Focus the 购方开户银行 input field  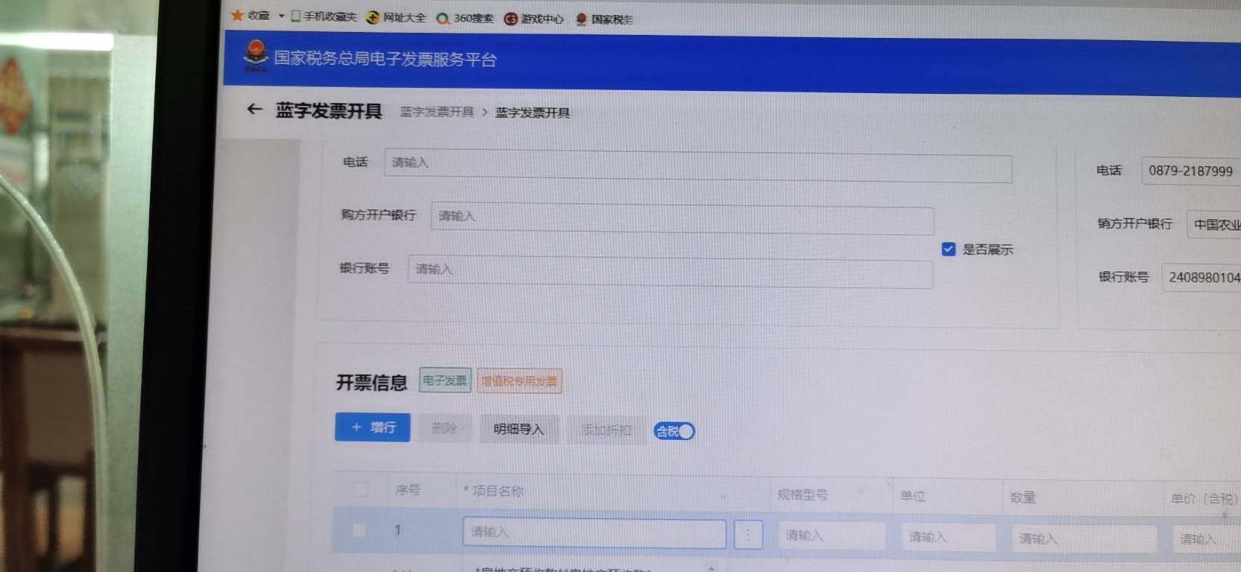click(682, 220)
